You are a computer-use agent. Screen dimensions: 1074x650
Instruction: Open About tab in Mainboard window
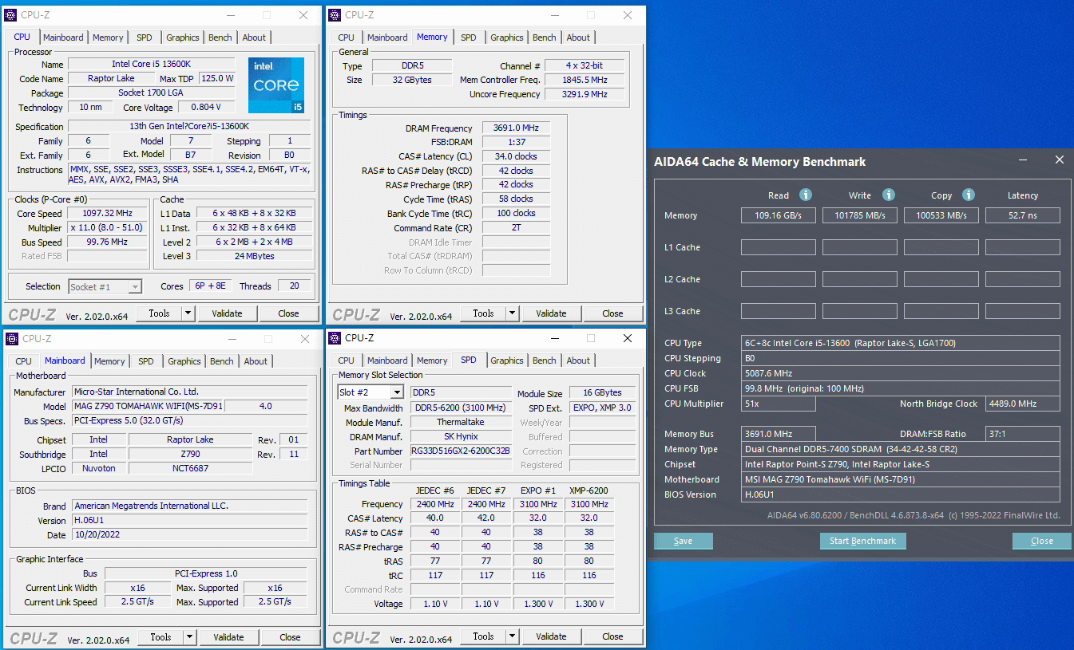(256, 361)
